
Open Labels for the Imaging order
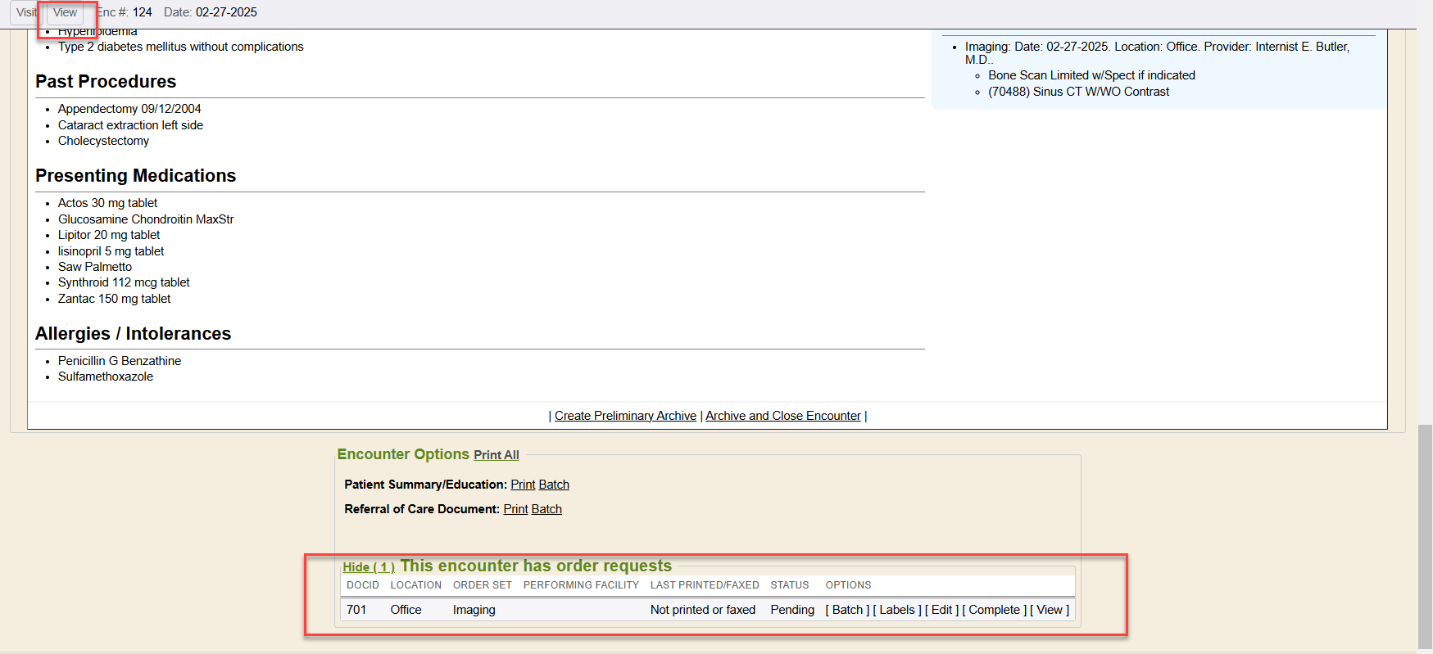(897, 610)
